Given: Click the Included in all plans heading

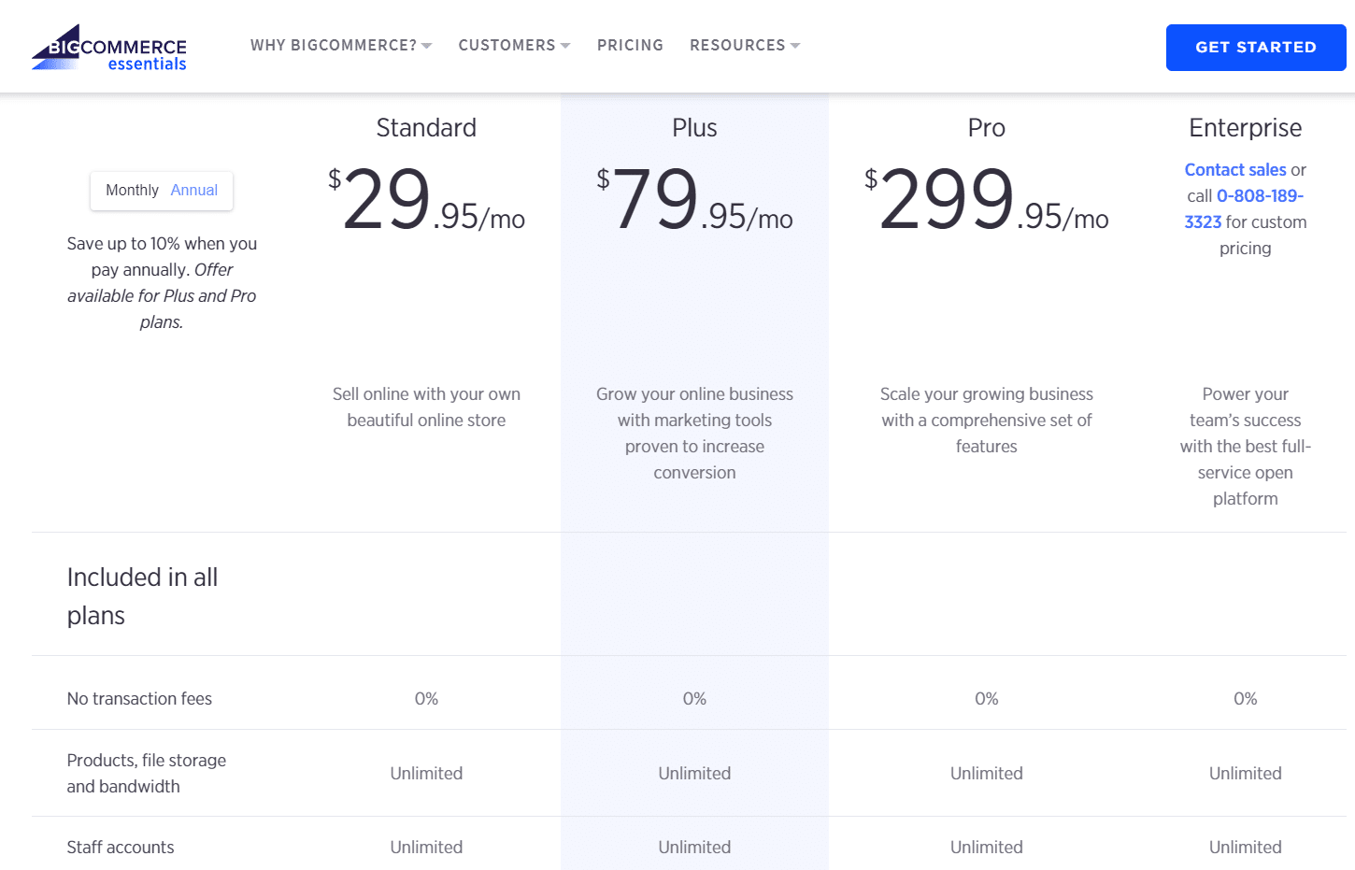Looking at the screenshot, I should pyautogui.click(x=142, y=596).
